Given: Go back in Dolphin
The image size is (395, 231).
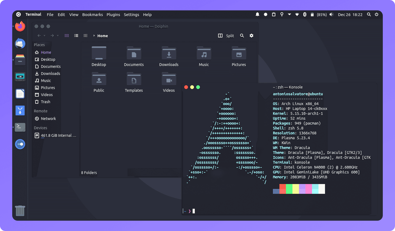Looking at the screenshot, I should (39, 36).
